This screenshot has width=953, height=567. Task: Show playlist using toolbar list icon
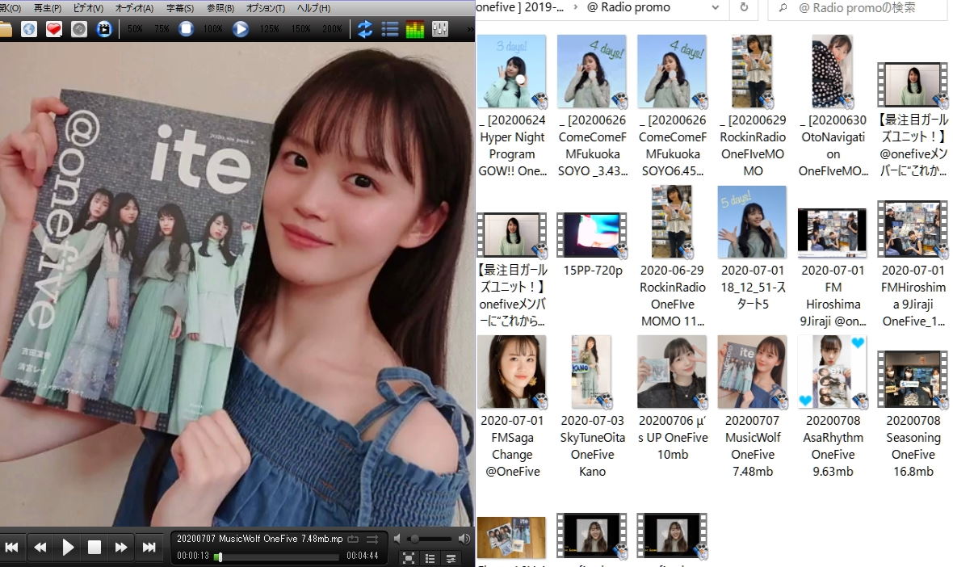390,30
